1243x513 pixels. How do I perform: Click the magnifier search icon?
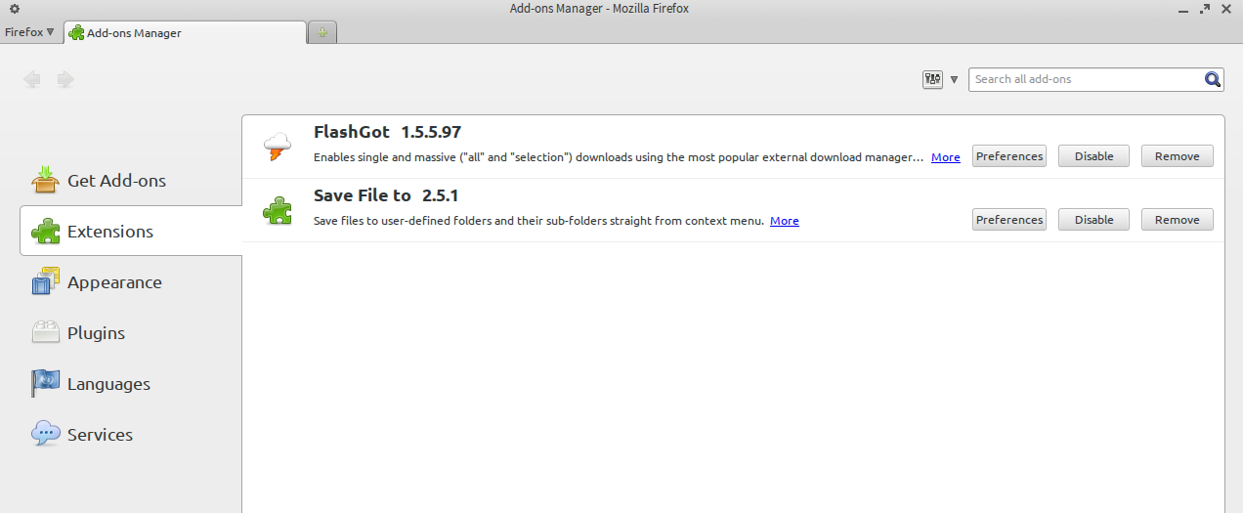1213,79
